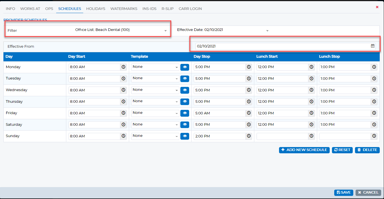Open clock icon for Thursday Lunch Start

point(311,102)
